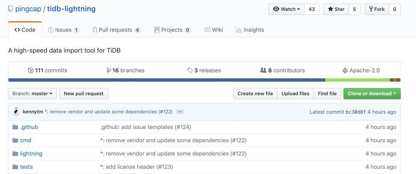This screenshot has width=416, height=174.
Task: Open the latest commit message about removing vendor
Action: tap(101, 111)
